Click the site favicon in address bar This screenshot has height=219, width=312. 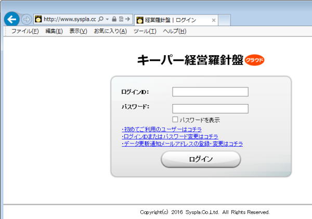[x=38, y=19]
